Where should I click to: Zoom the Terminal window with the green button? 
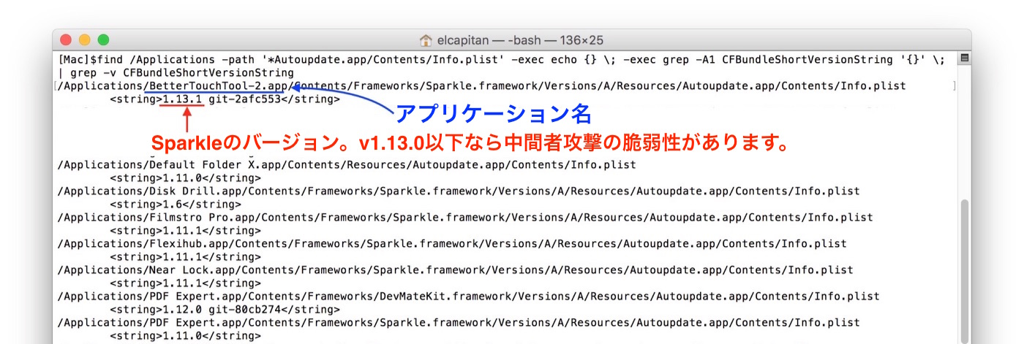pos(103,40)
